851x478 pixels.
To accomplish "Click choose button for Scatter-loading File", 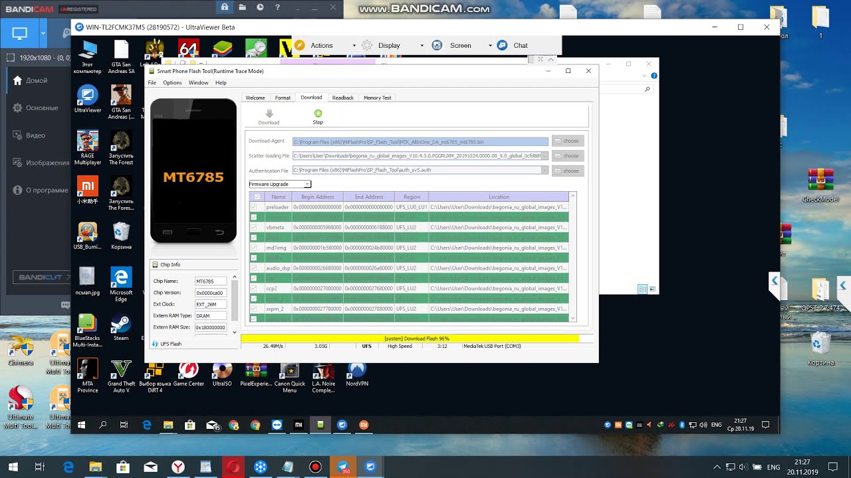I will click(568, 156).
